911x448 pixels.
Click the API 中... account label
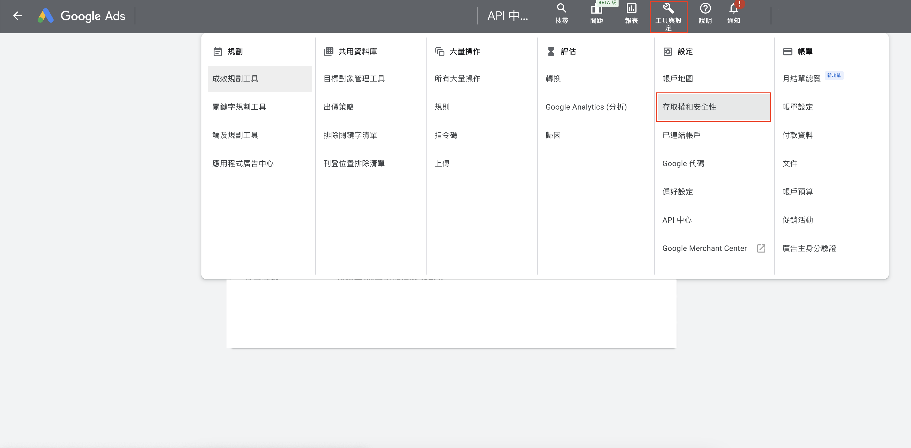tap(507, 16)
